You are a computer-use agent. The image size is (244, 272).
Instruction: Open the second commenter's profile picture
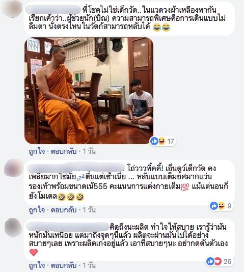point(13,168)
